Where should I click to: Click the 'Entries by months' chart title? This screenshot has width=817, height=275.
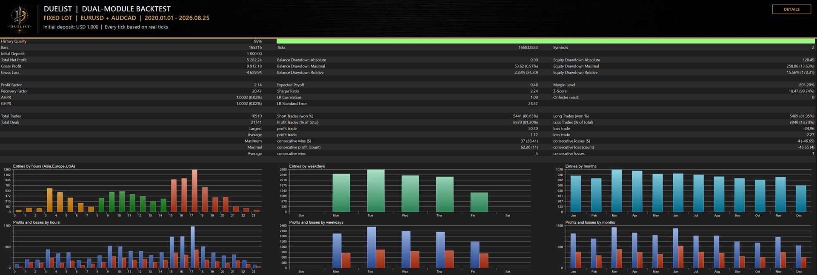(x=581, y=166)
